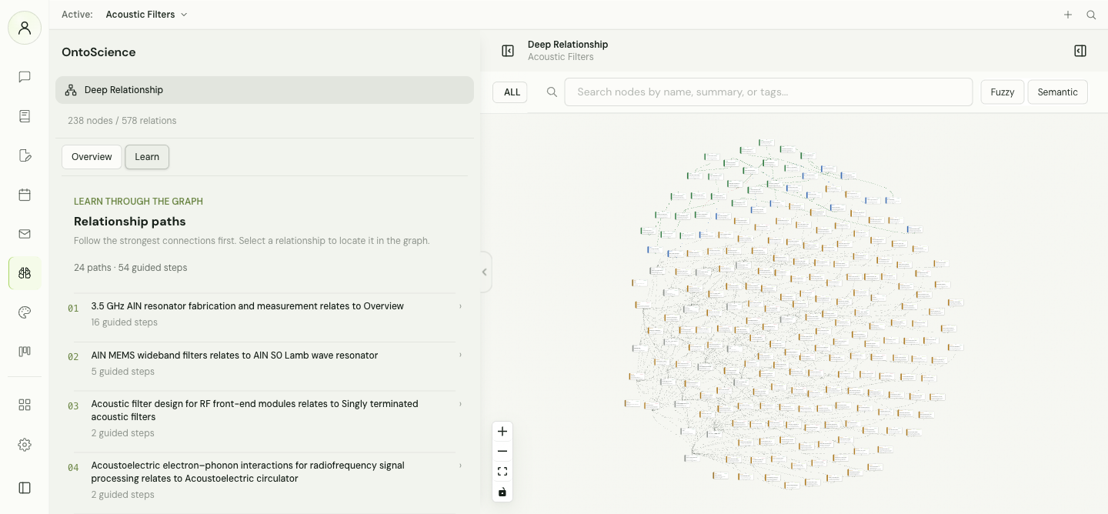
Task: Click the "5 guided steps" label
Action: pos(123,372)
